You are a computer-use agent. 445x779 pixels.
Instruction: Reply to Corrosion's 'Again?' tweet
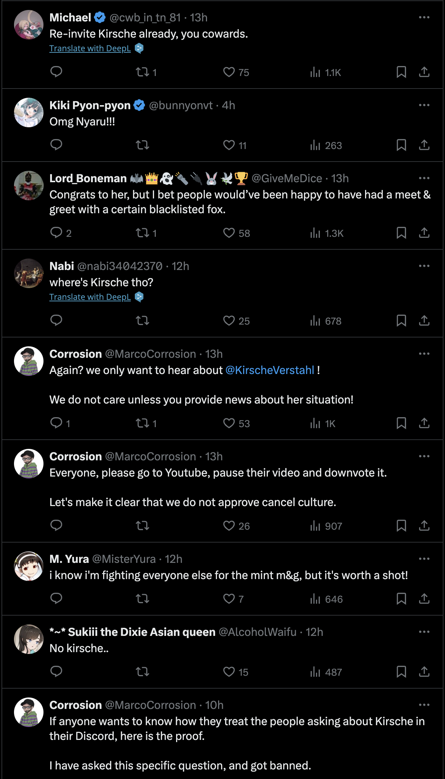click(56, 423)
